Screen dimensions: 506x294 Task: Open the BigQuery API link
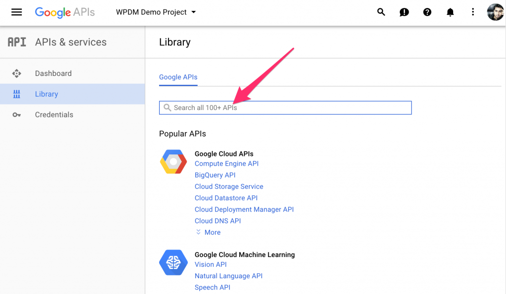point(215,175)
